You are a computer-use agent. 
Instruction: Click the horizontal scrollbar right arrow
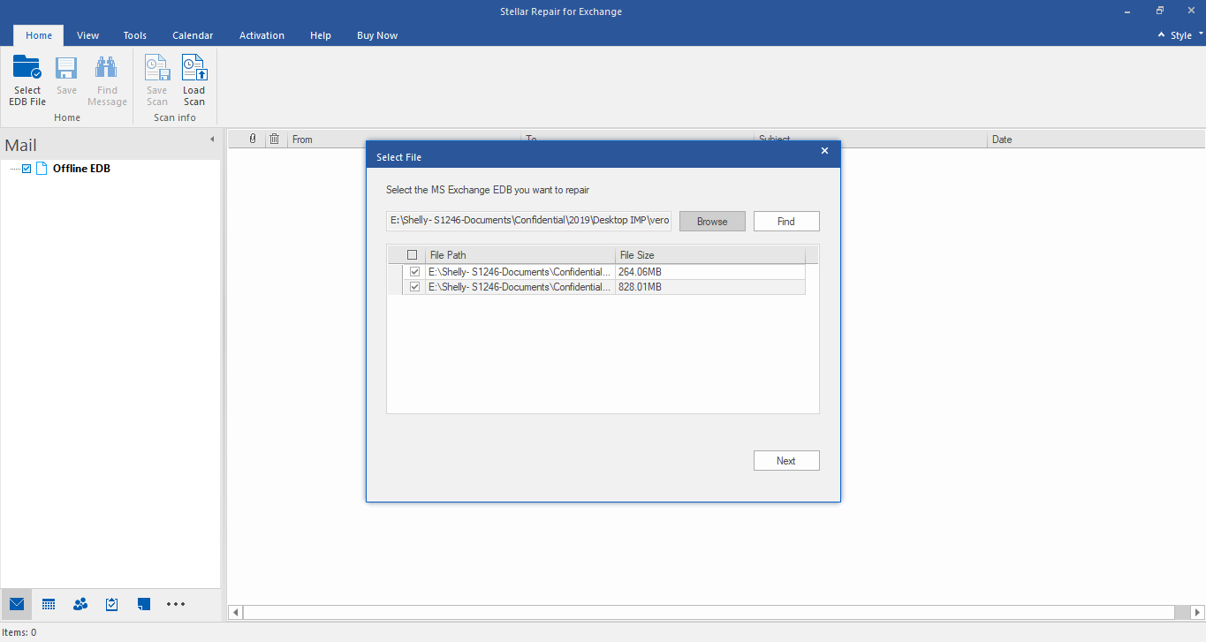click(1197, 612)
